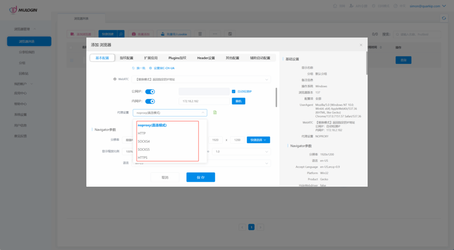Open the WebRTC mode dropdown

(201, 79)
